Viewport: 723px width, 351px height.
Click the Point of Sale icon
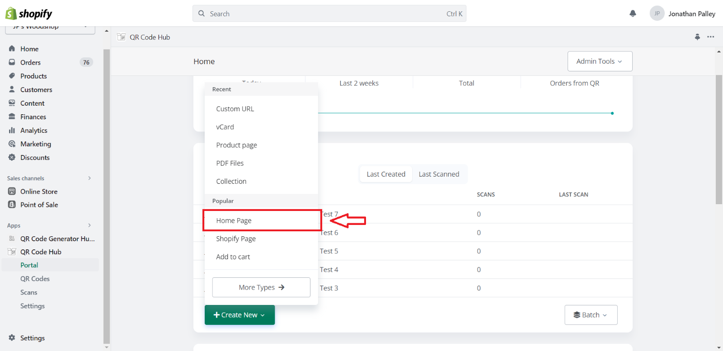12,204
